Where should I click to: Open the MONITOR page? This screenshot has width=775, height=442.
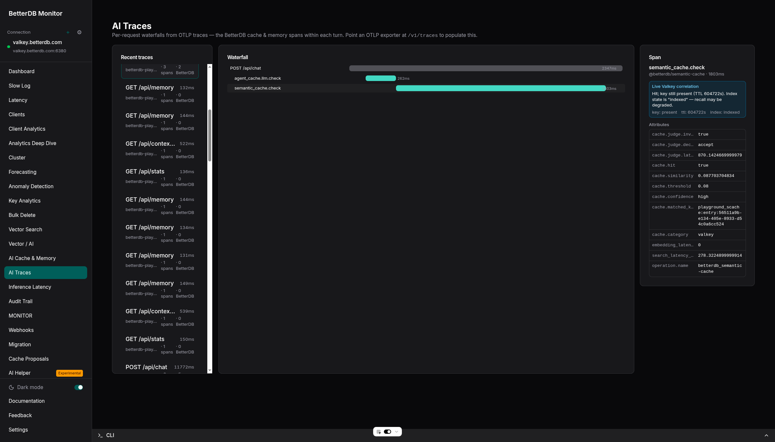(46, 316)
